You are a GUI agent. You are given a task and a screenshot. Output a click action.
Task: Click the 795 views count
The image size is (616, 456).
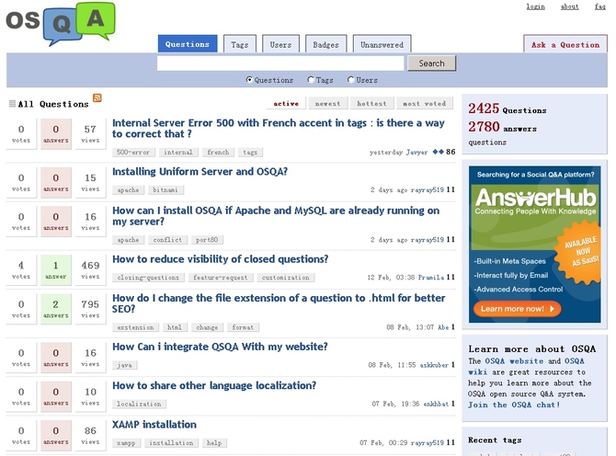[90, 309]
